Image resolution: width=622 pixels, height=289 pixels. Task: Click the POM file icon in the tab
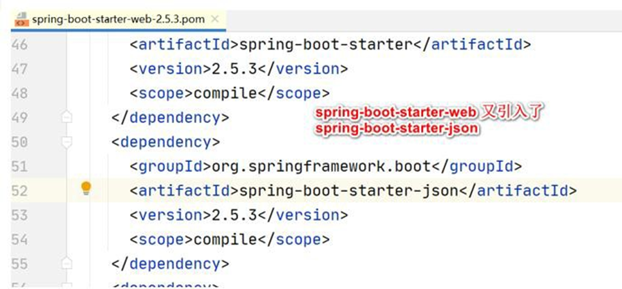[x=21, y=20]
